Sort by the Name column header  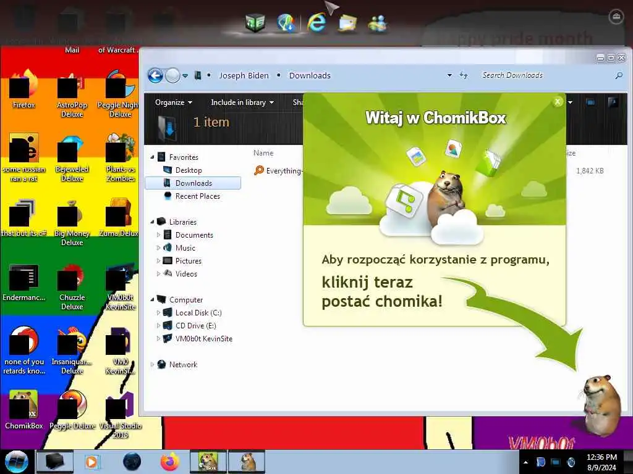[x=263, y=153]
